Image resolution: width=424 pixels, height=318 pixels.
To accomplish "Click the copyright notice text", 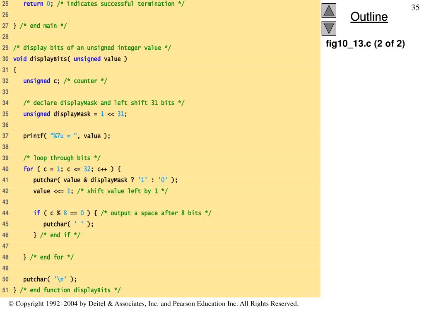I will (153, 304).
